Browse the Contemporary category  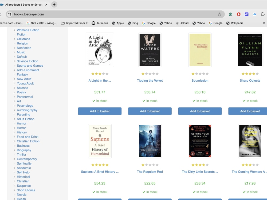tap(27, 159)
